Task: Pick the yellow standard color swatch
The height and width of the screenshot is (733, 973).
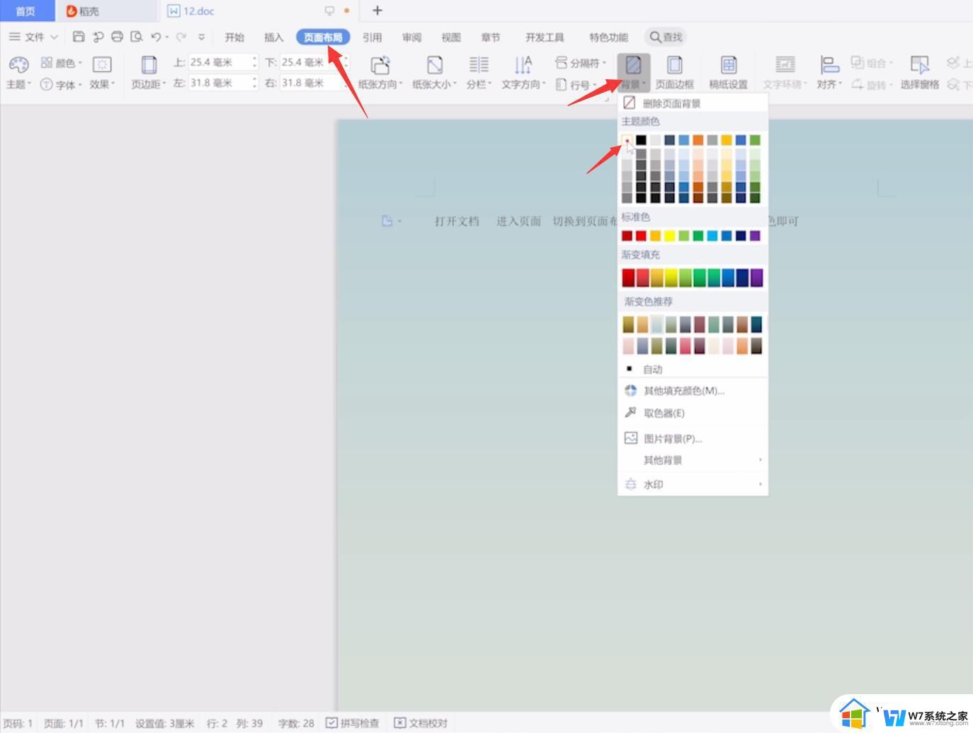Action: point(669,236)
